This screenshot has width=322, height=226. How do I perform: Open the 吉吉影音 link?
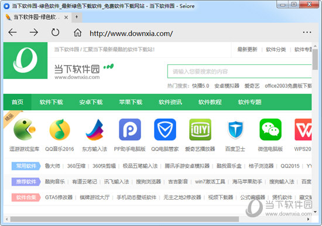click(178, 182)
